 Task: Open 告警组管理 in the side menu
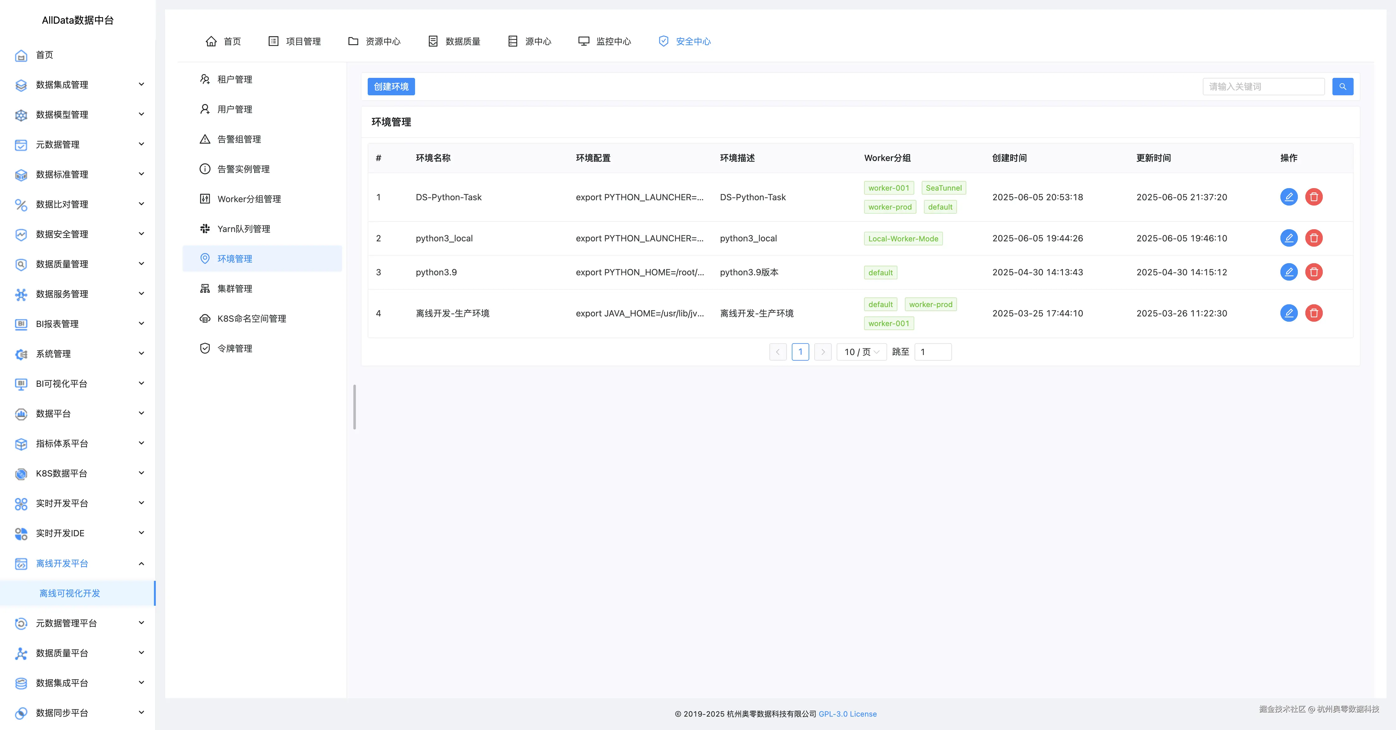click(239, 139)
